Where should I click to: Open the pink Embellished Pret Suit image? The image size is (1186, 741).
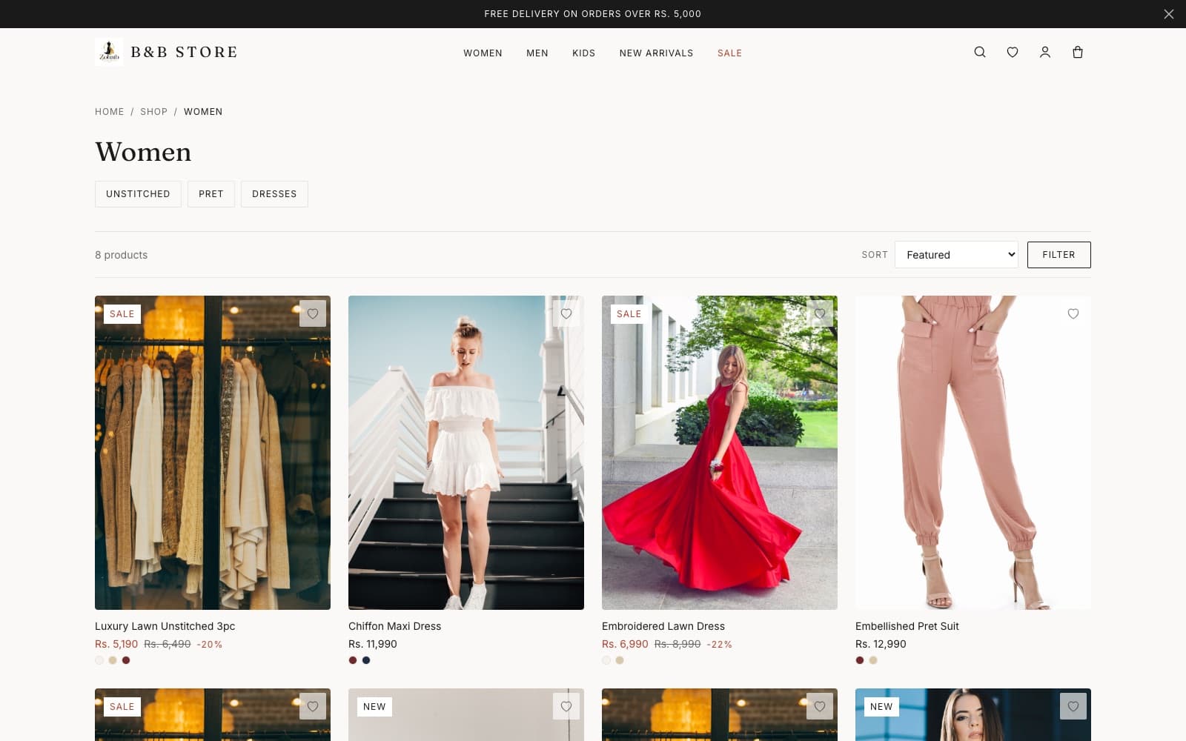973,453
